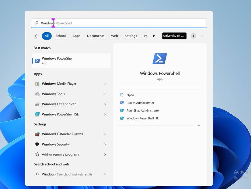The height and width of the screenshot is (189, 251).
Task: Collapse the actions list with the down chevron
Action: [x=199, y=125]
